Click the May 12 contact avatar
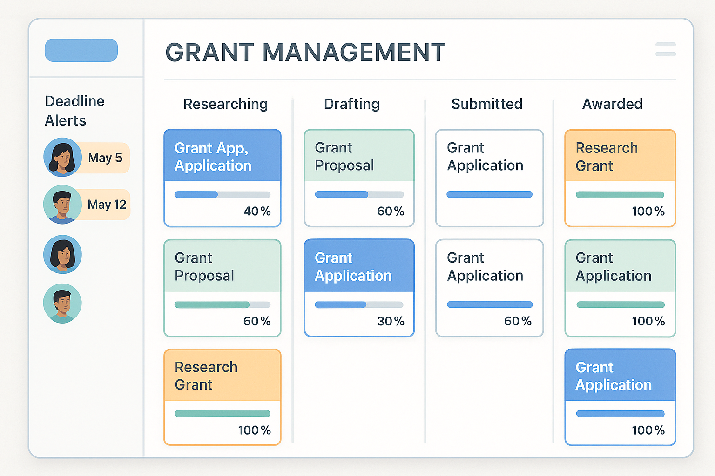Screen dimensions: 715x476 (63, 205)
